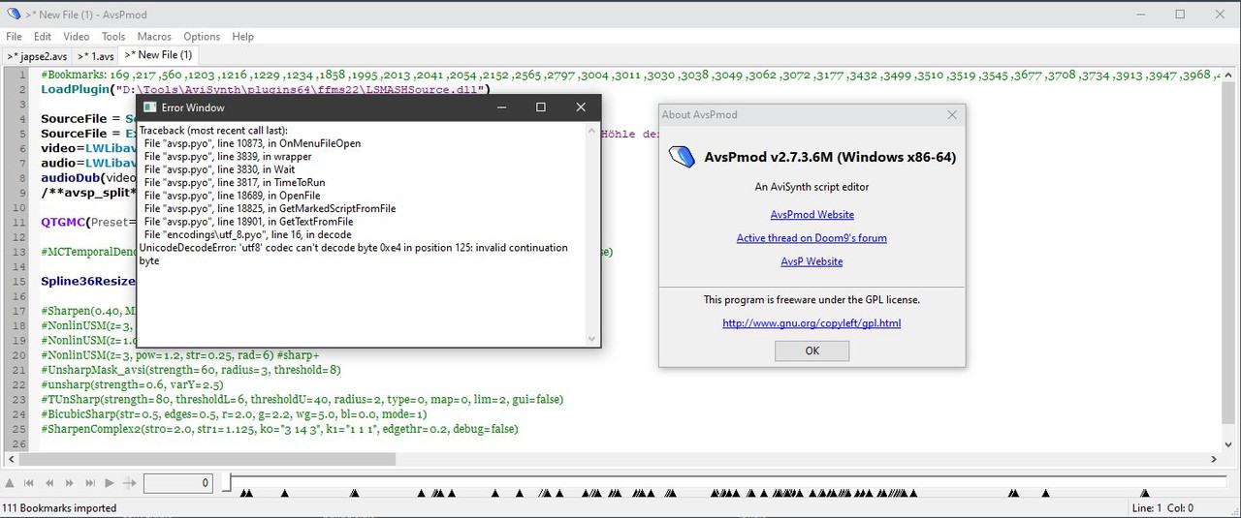Play the video preview
The height and width of the screenshot is (518, 1241).
109,482
